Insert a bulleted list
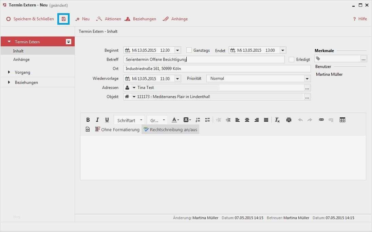 pyautogui.click(x=207, y=120)
